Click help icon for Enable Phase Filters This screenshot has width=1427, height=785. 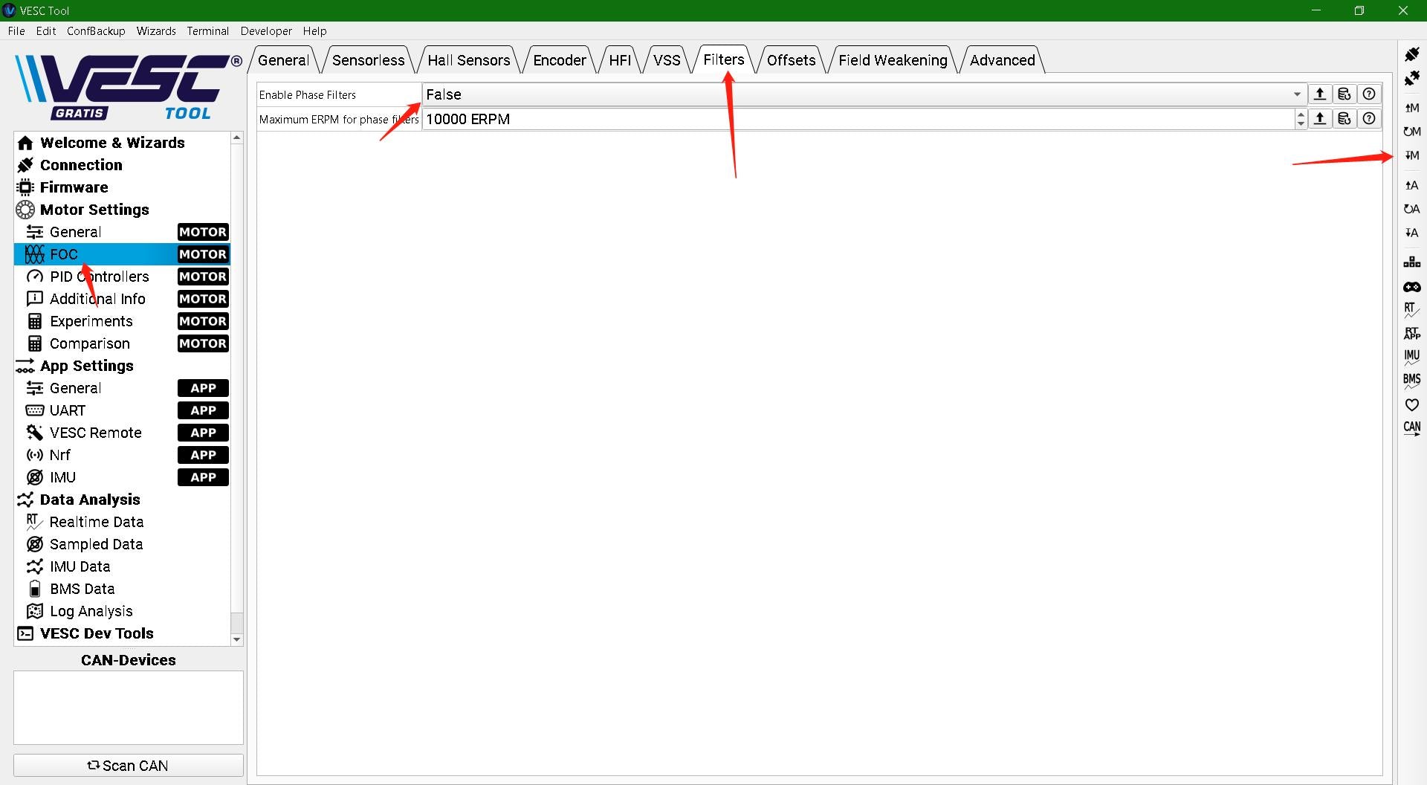[x=1369, y=94]
